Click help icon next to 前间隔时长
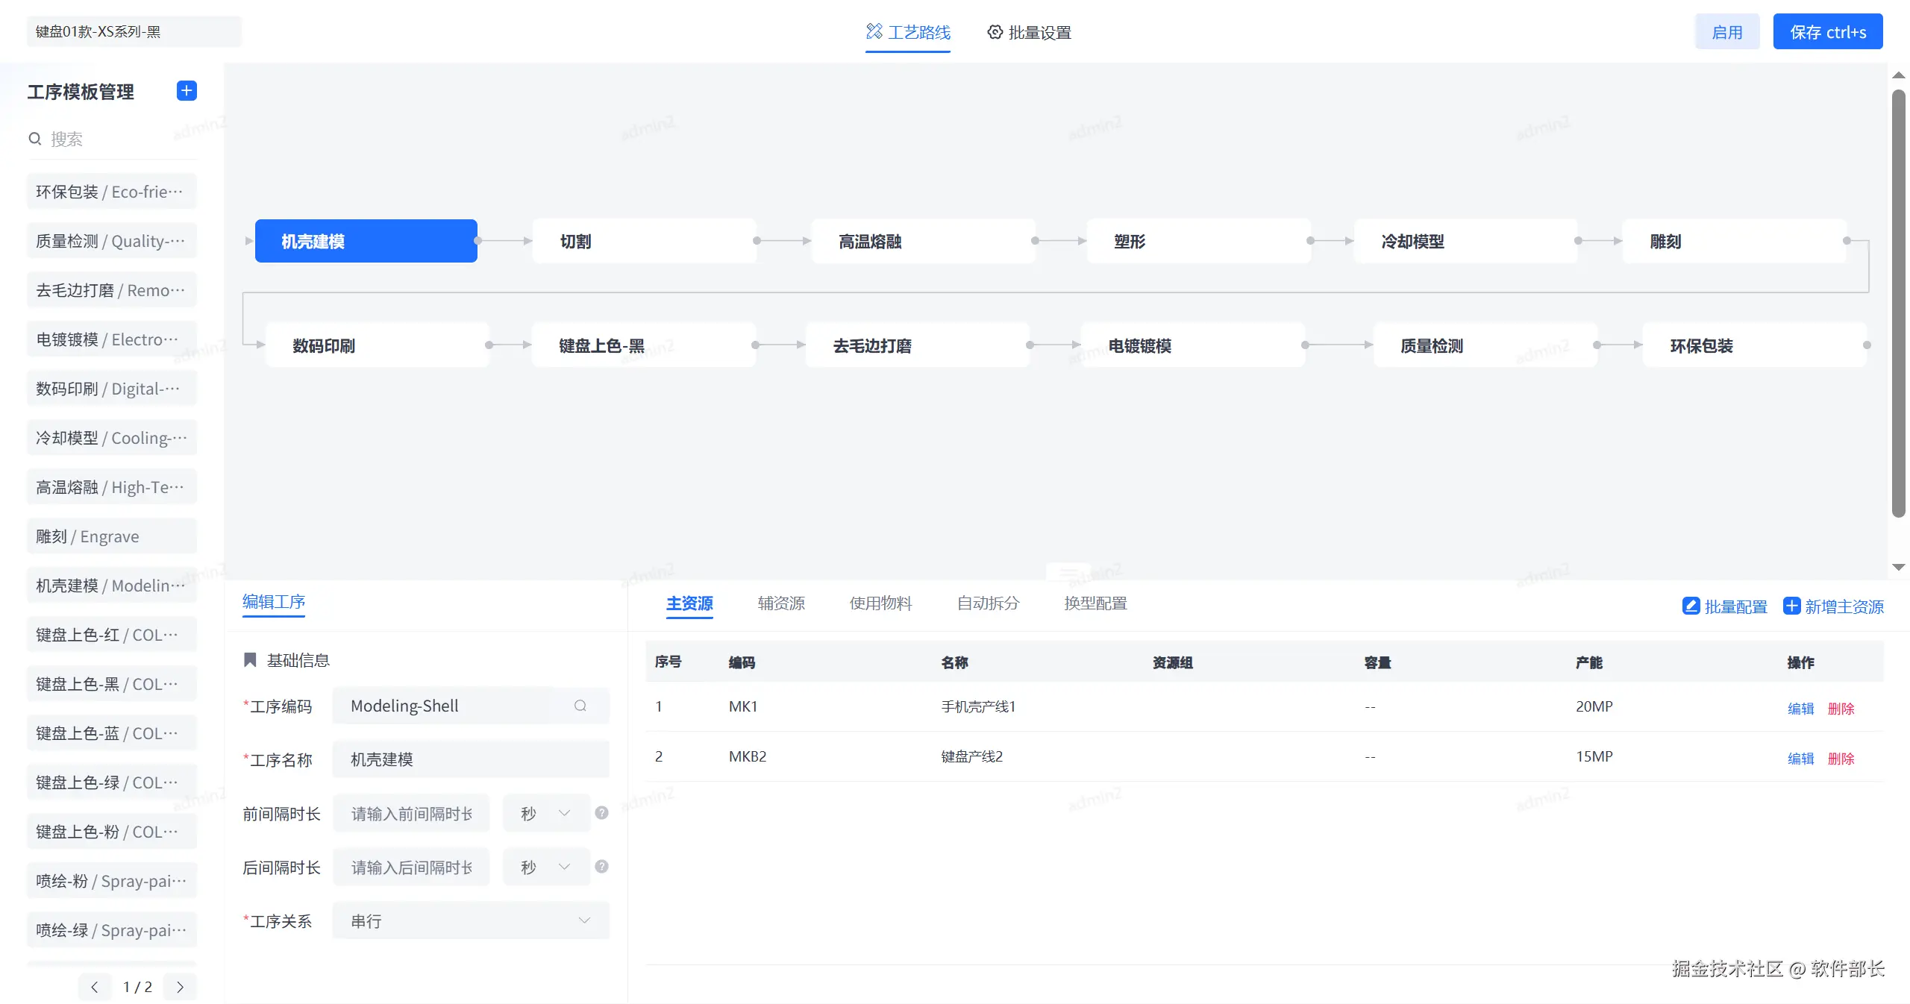The height and width of the screenshot is (1004, 1910). (601, 813)
